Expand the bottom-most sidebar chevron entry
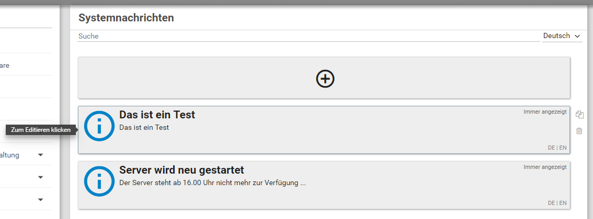Image resolution: width=593 pixels, height=219 pixels. pyautogui.click(x=40, y=199)
